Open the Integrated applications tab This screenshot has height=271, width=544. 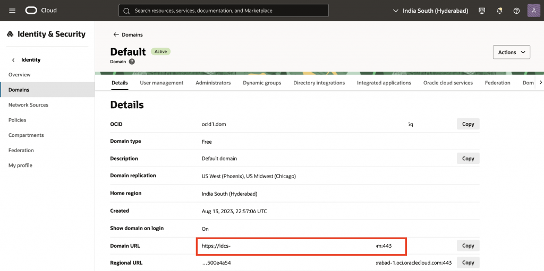click(x=384, y=83)
